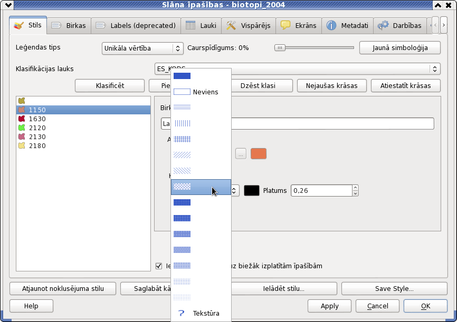
Task: Click the Save Style... button
Action: pos(394,288)
